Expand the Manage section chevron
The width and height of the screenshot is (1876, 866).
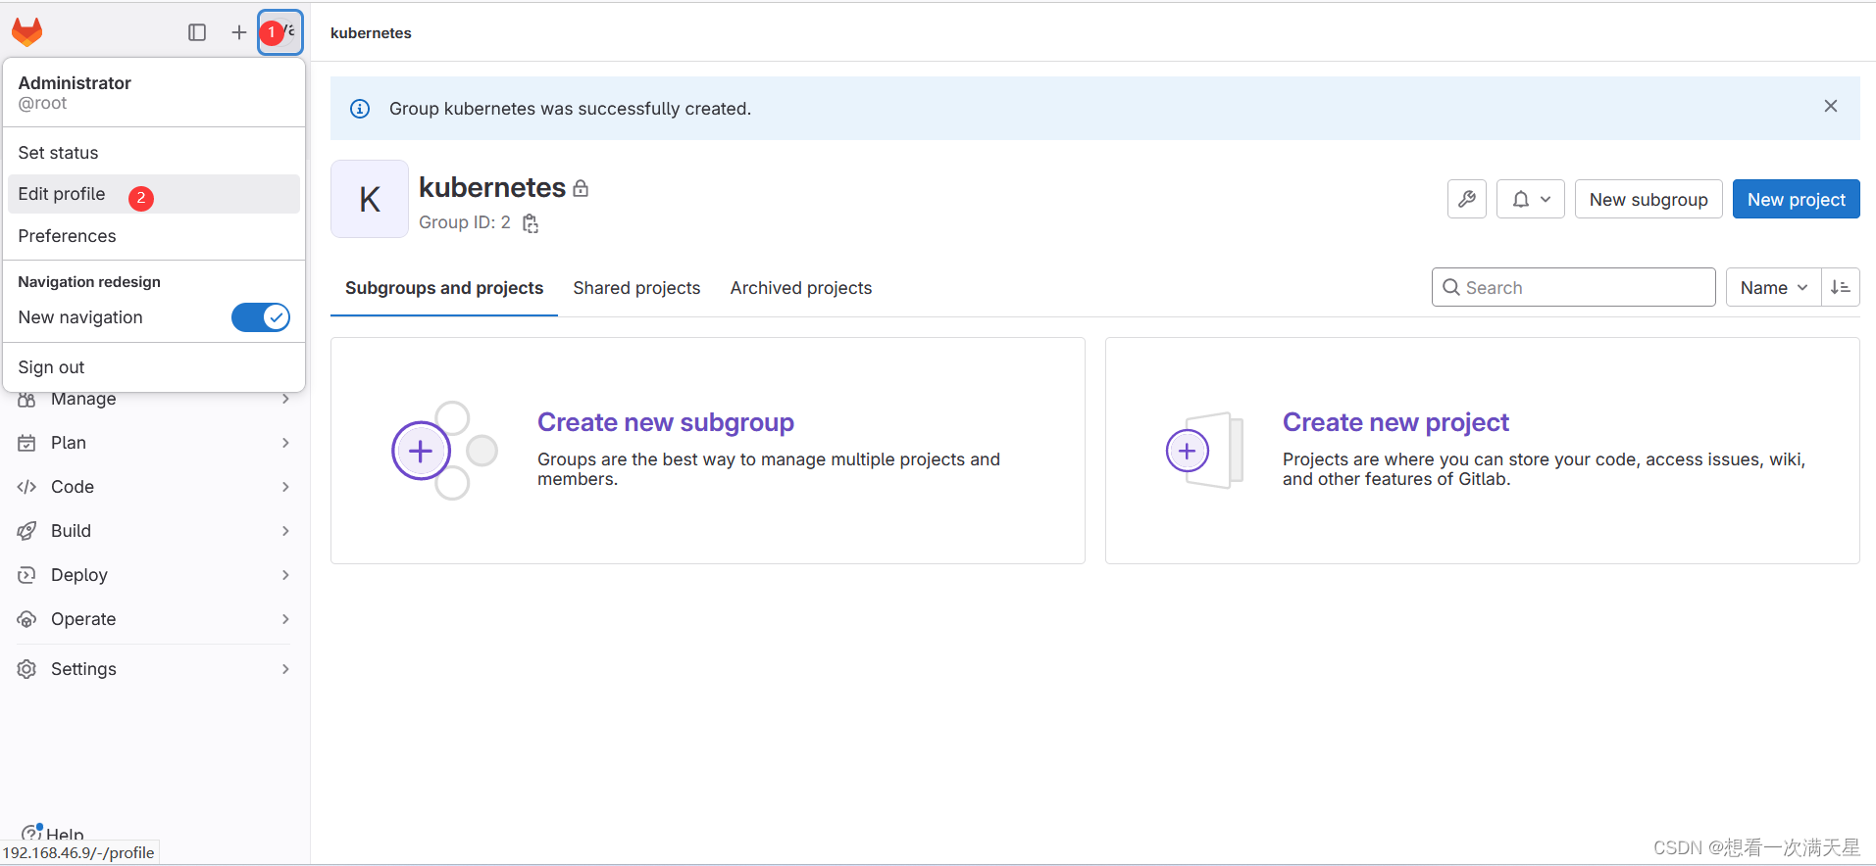pyautogui.click(x=285, y=399)
